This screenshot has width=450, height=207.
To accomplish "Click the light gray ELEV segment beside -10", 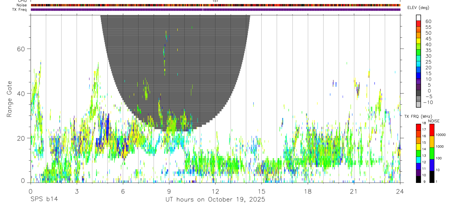I will tap(418, 104).
